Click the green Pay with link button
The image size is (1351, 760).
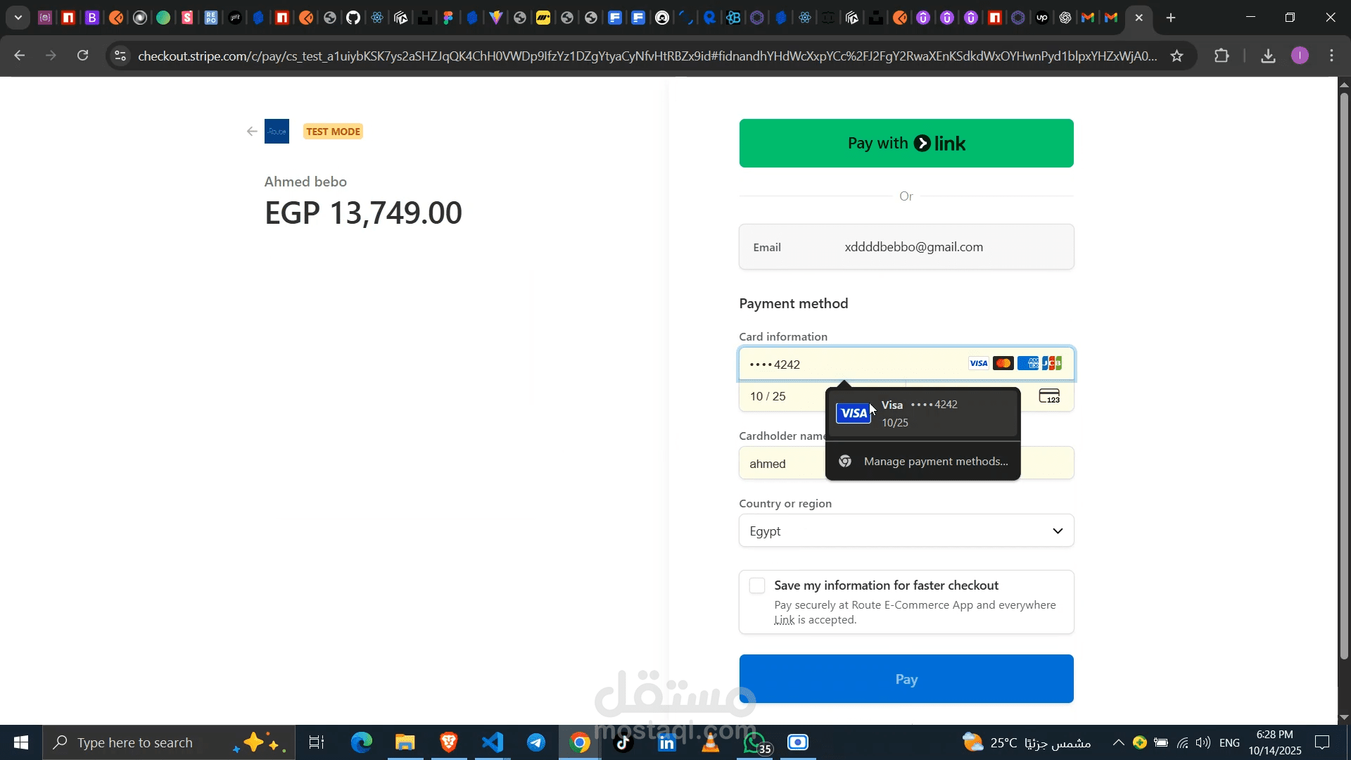coord(906,144)
